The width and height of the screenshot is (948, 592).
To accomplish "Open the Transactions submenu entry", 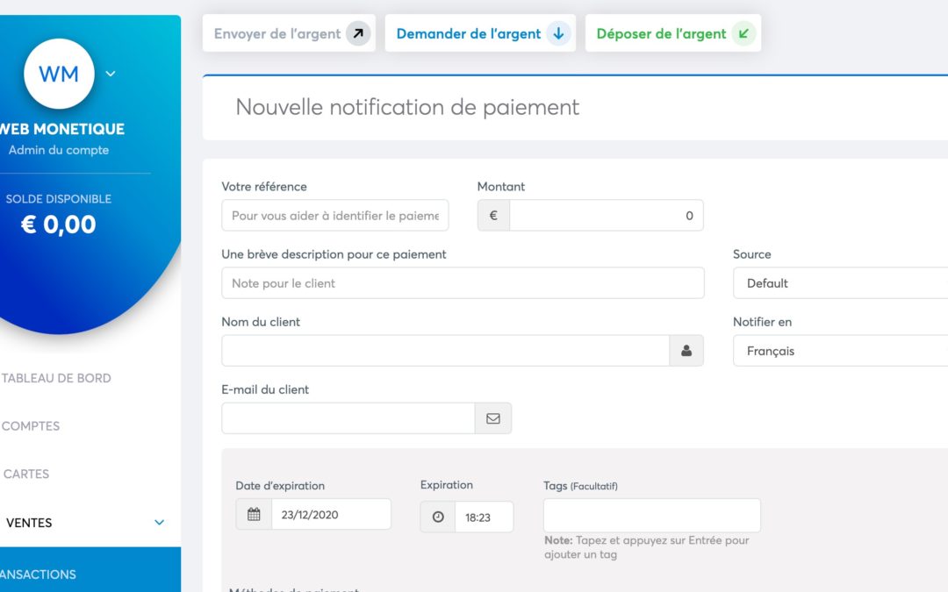I will (90, 570).
